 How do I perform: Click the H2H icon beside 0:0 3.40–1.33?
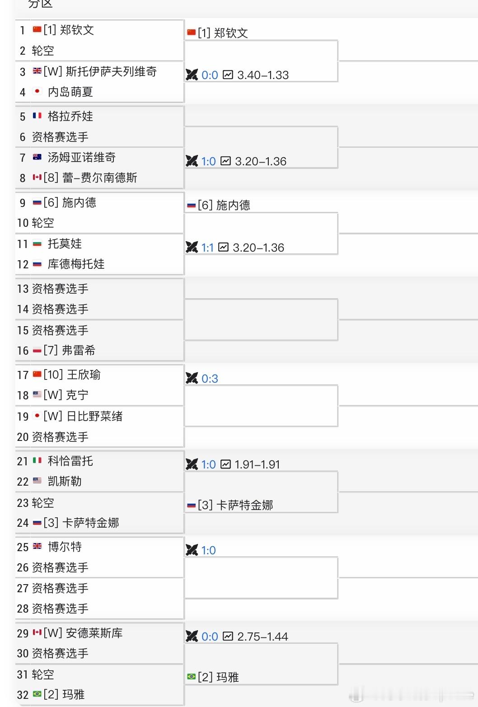coord(192,75)
